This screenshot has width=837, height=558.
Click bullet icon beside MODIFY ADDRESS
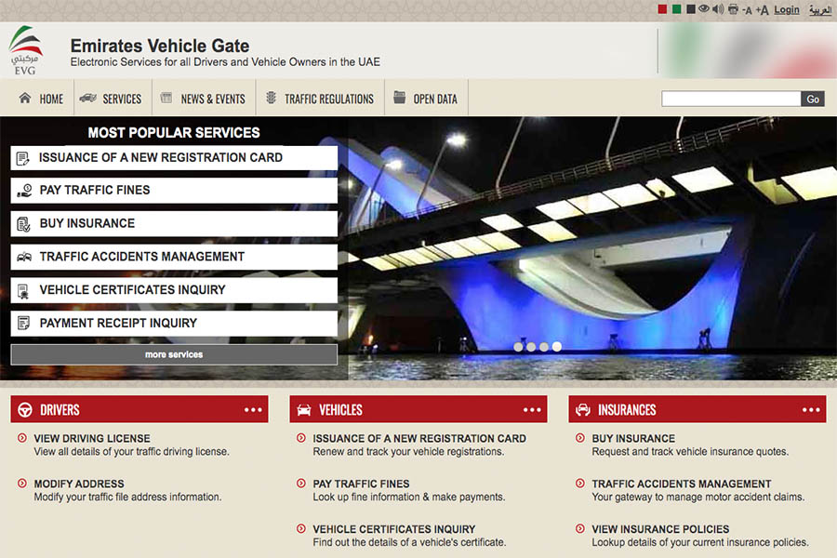[x=22, y=484]
